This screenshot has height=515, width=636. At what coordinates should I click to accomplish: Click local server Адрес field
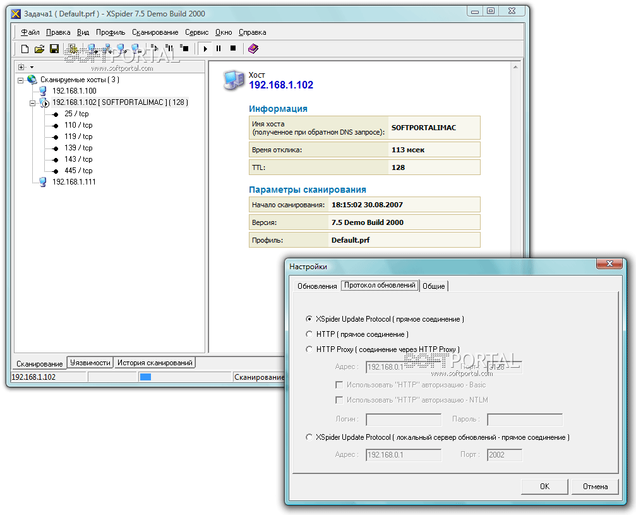(x=404, y=455)
